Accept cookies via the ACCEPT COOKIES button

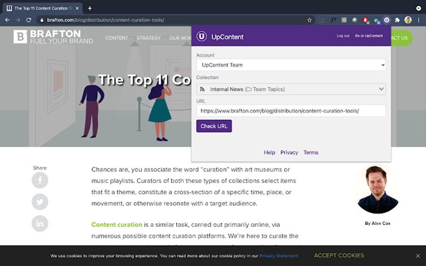pos(339,255)
